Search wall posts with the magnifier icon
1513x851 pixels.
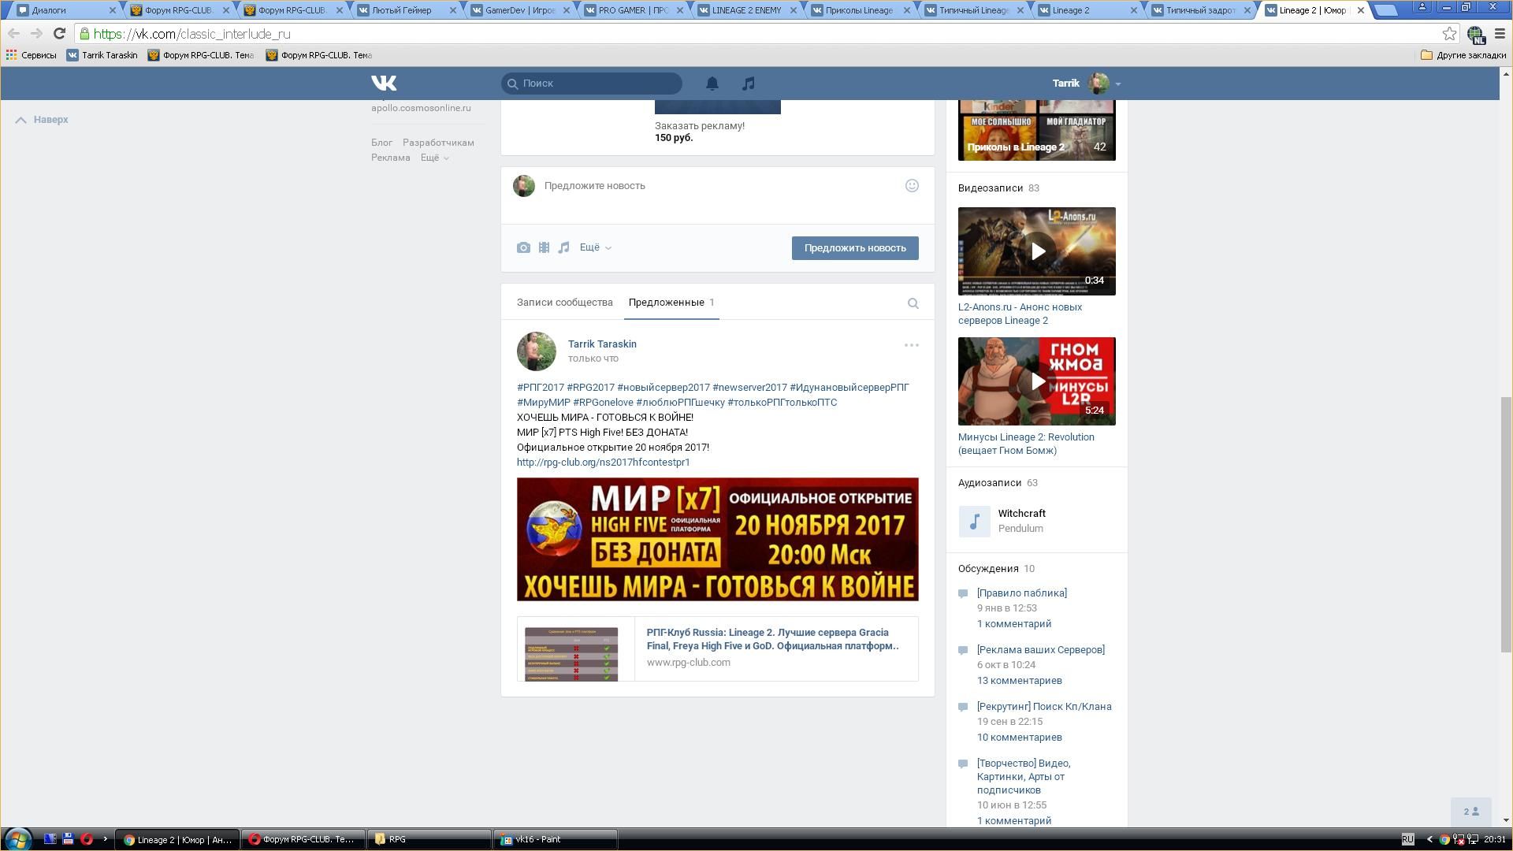coord(913,303)
